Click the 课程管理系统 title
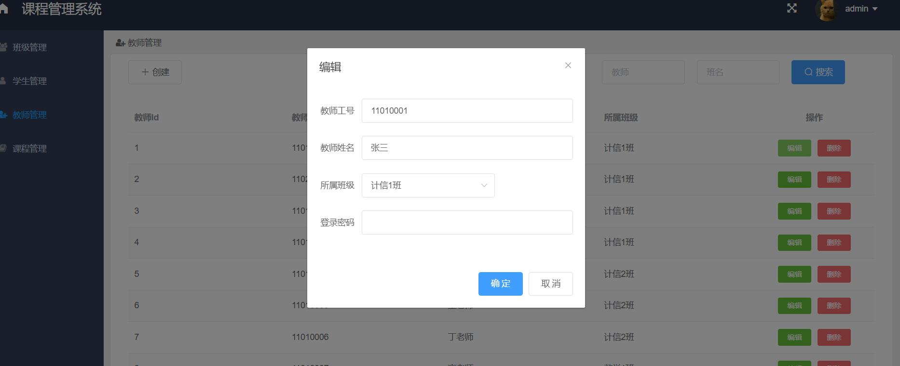This screenshot has width=900, height=366. pyautogui.click(x=62, y=9)
